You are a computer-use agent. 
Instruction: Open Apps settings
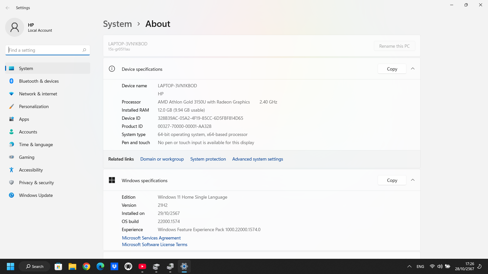point(48,119)
